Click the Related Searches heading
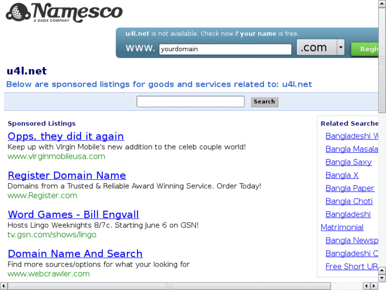 349,123
